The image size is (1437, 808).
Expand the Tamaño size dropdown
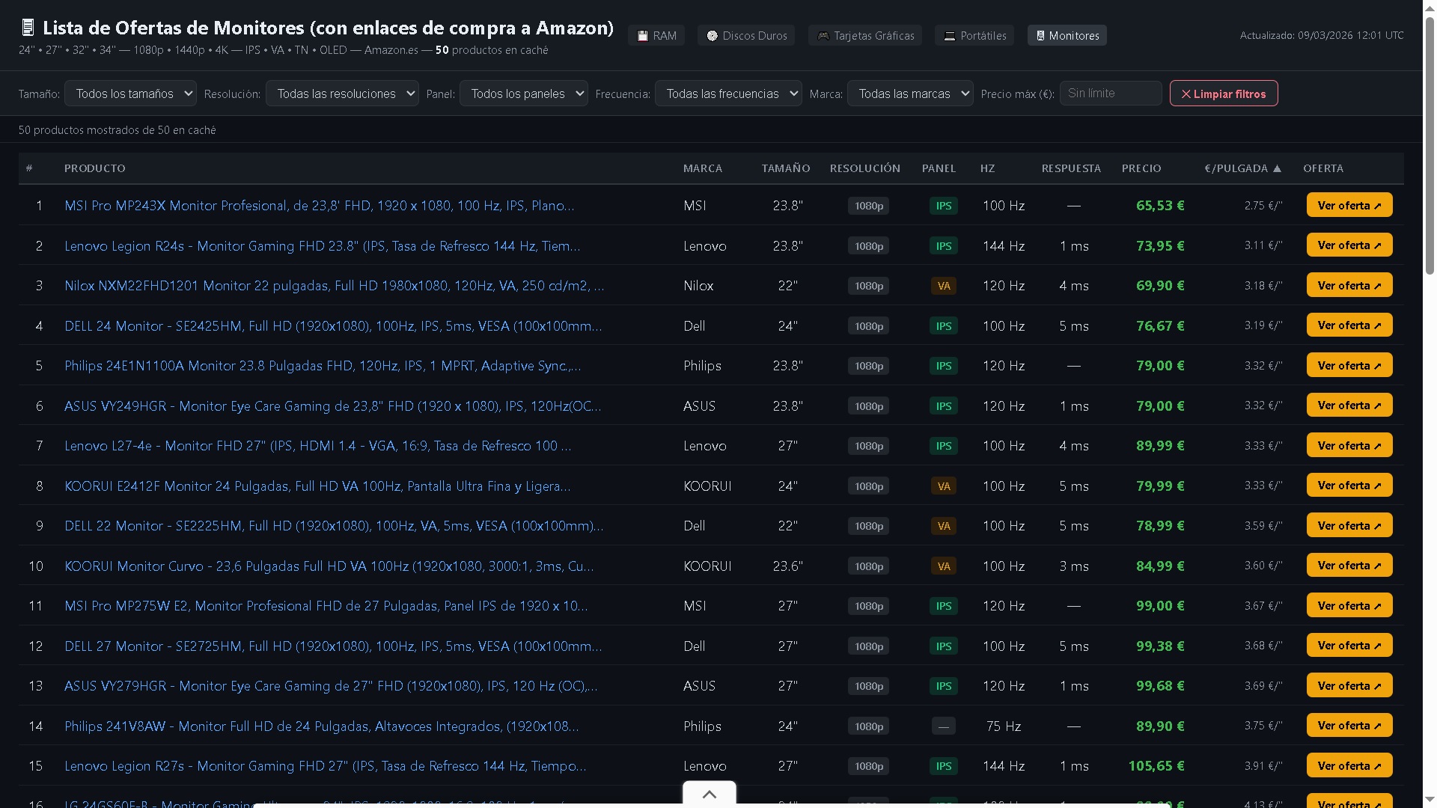click(130, 94)
